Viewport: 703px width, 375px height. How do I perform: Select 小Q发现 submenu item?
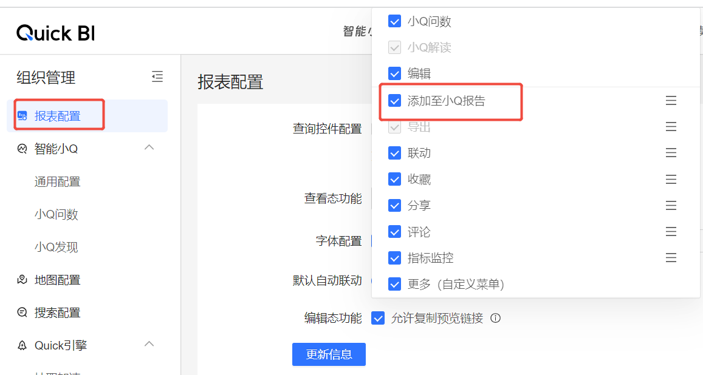tap(56, 247)
